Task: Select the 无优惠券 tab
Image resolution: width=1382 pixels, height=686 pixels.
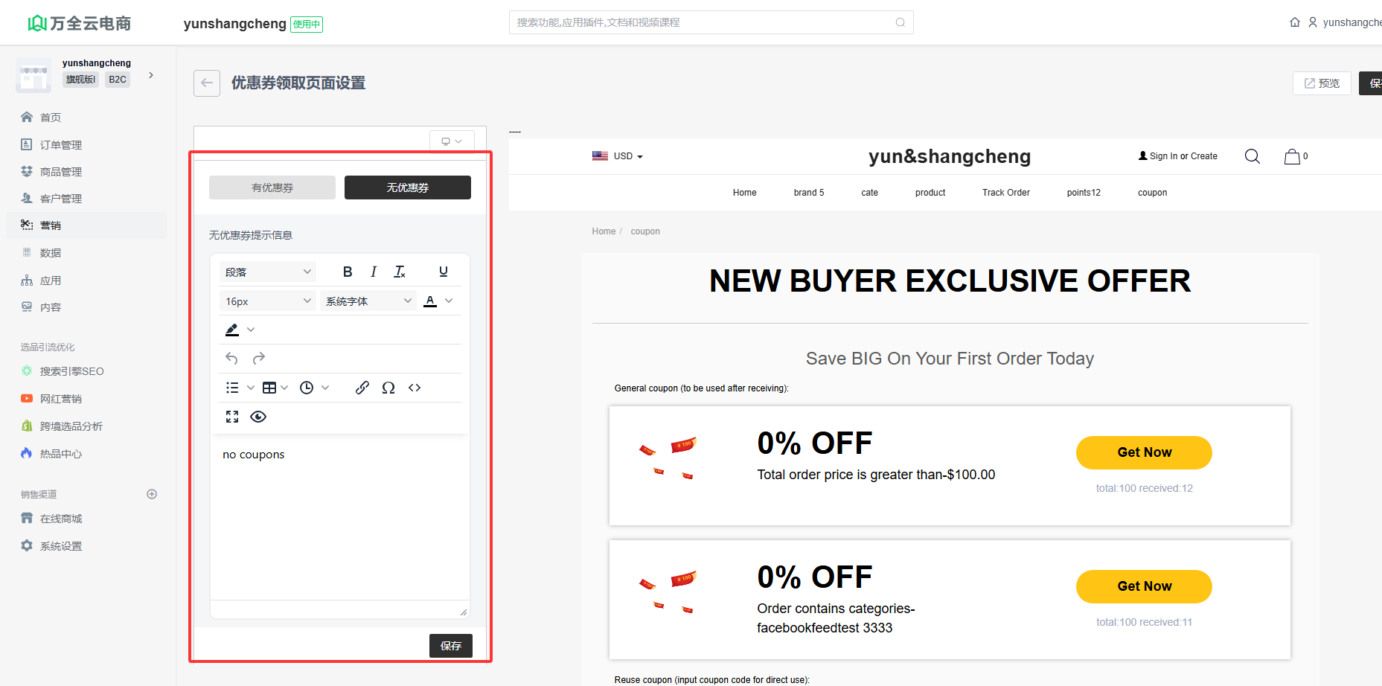Action: 407,187
